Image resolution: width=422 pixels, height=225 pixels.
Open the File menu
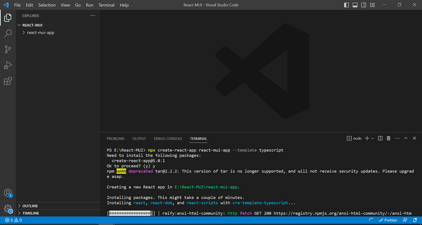coord(17,5)
